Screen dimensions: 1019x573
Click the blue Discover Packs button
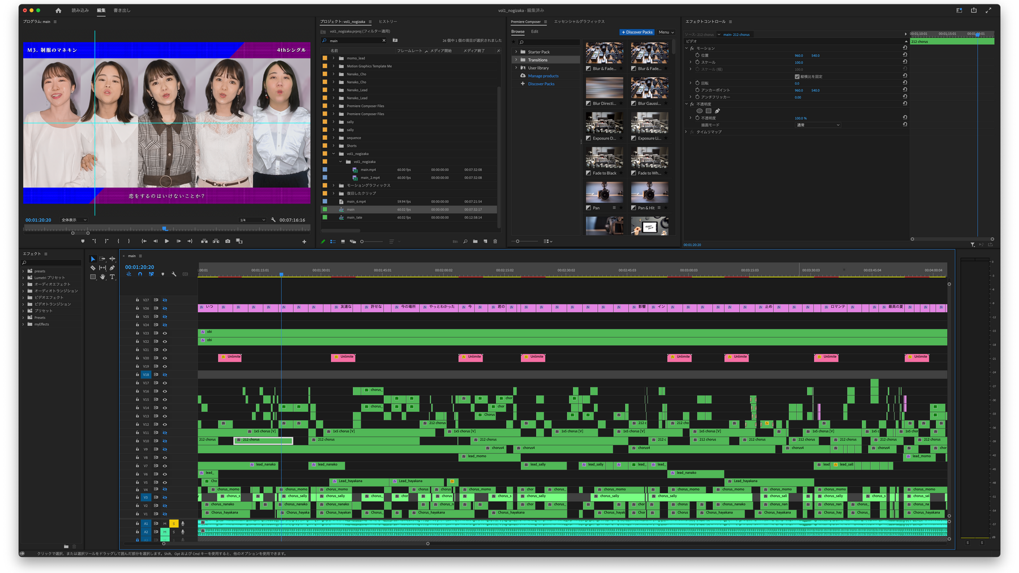(x=637, y=32)
